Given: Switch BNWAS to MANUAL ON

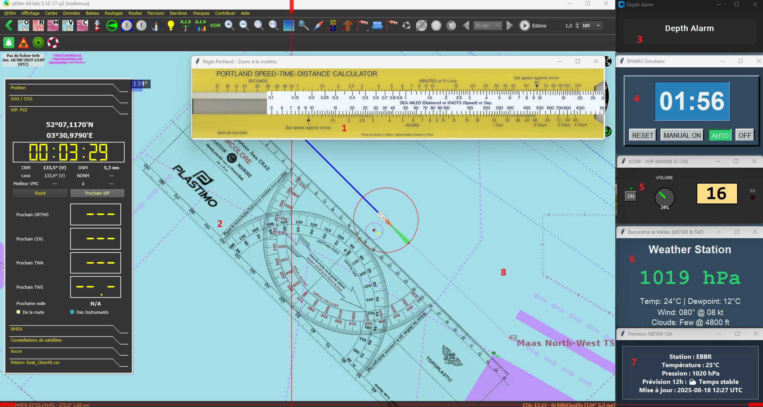Looking at the screenshot, I should click(x=682, y=135).
